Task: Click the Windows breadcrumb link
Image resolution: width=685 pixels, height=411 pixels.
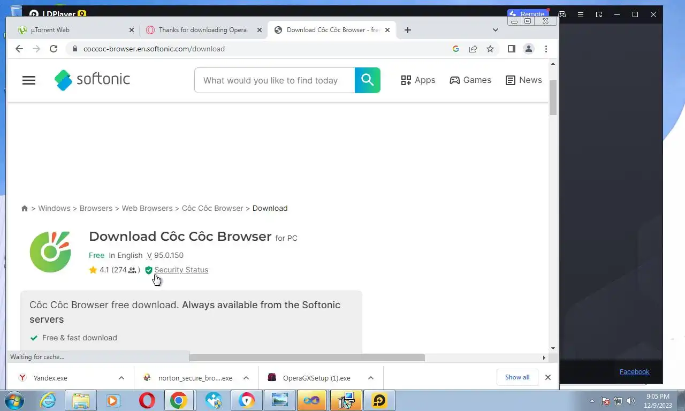Action: (54, 208)
